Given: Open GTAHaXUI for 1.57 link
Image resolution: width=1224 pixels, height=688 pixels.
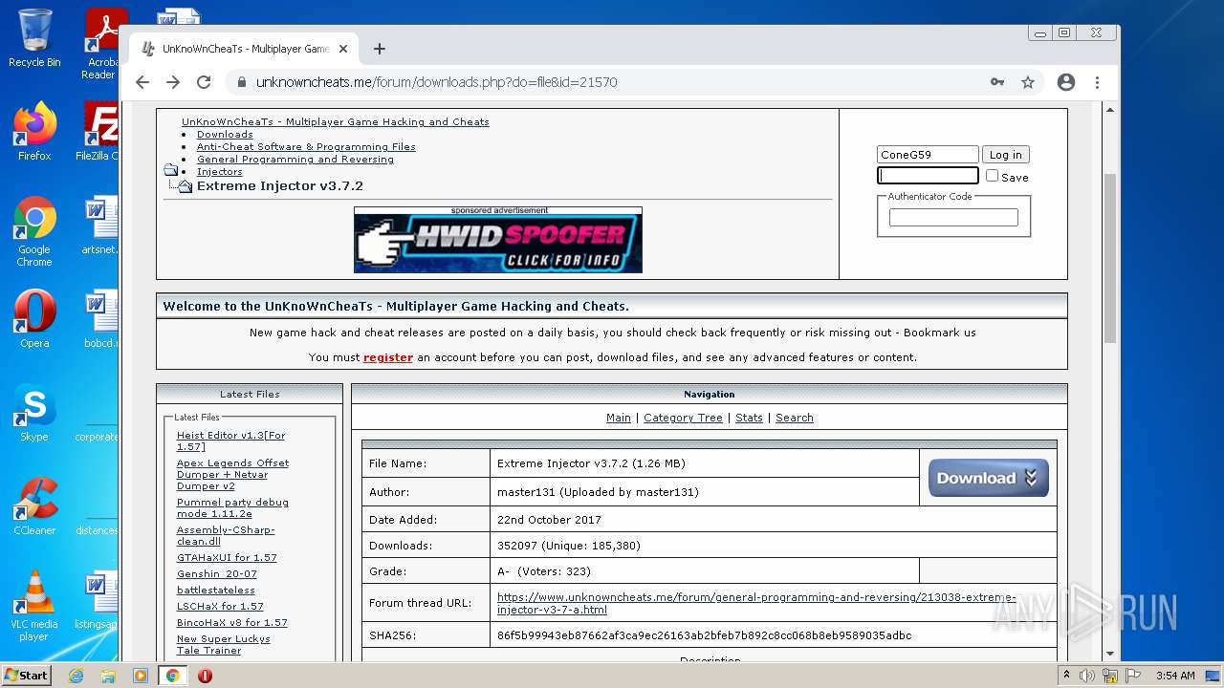Looking at the screenshot, I should [227, 557].
